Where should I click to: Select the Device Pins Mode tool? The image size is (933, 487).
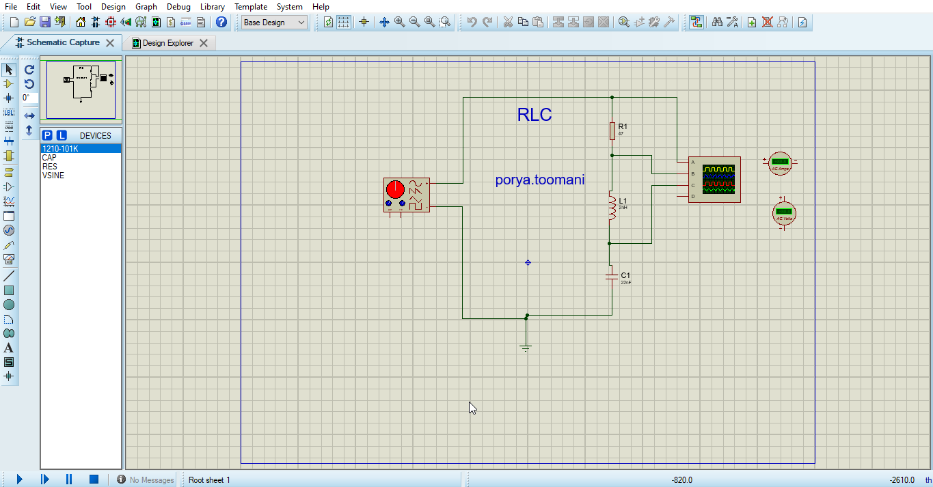(x=9, y=186)
